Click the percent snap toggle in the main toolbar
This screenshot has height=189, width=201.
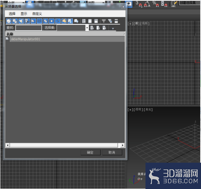pyautogui.click(x=155, y=4)
